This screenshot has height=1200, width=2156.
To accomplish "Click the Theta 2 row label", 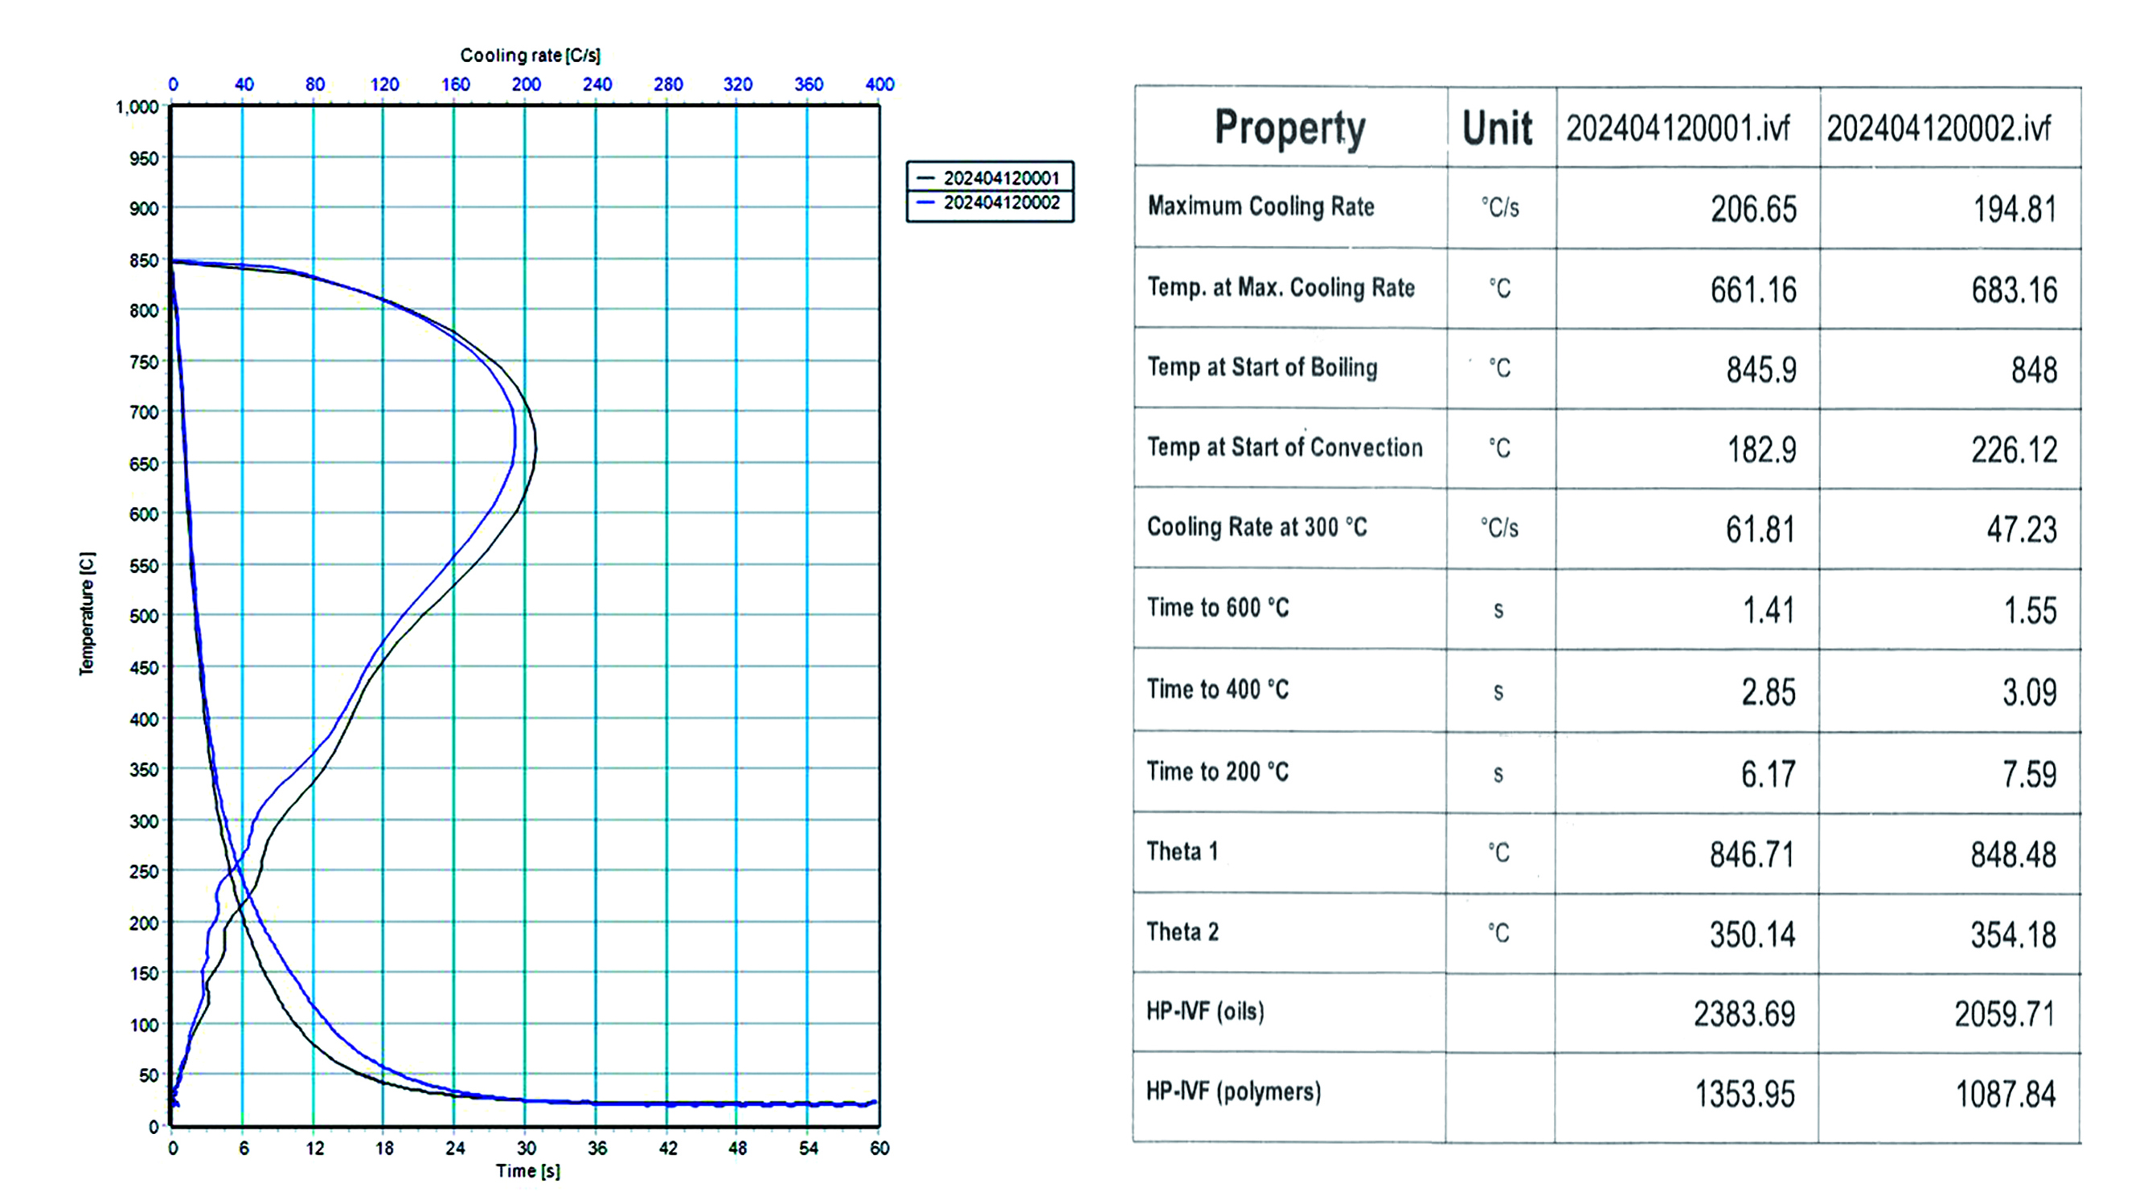I will pos(1183,932).
